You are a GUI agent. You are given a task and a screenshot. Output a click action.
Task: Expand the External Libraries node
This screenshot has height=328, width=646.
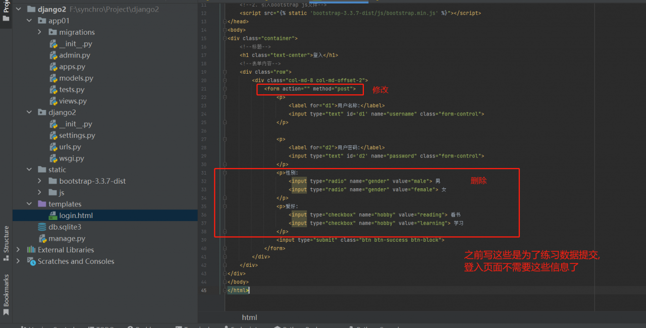pos(19,250)
